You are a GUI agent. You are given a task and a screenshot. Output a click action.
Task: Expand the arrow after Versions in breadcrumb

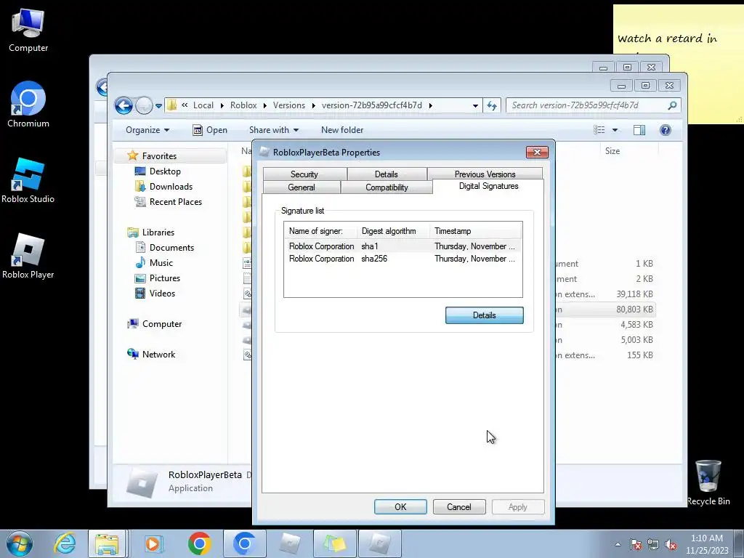(x=314, y=105)
